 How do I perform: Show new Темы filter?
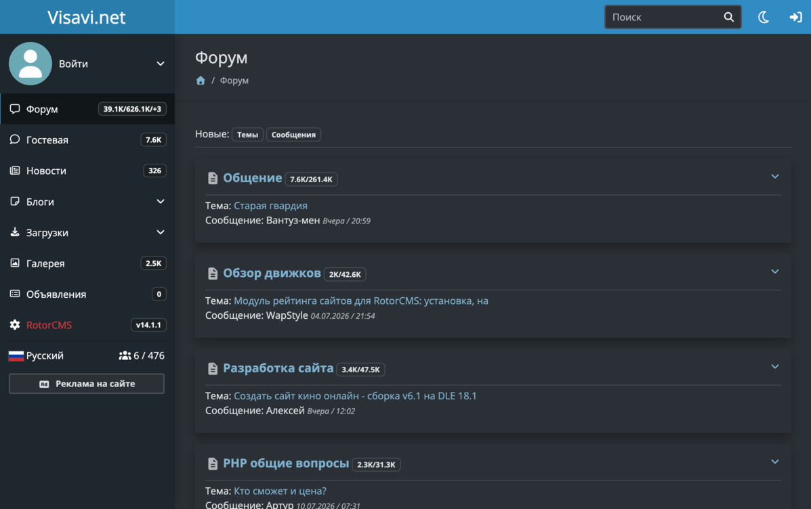click(247, 134)
